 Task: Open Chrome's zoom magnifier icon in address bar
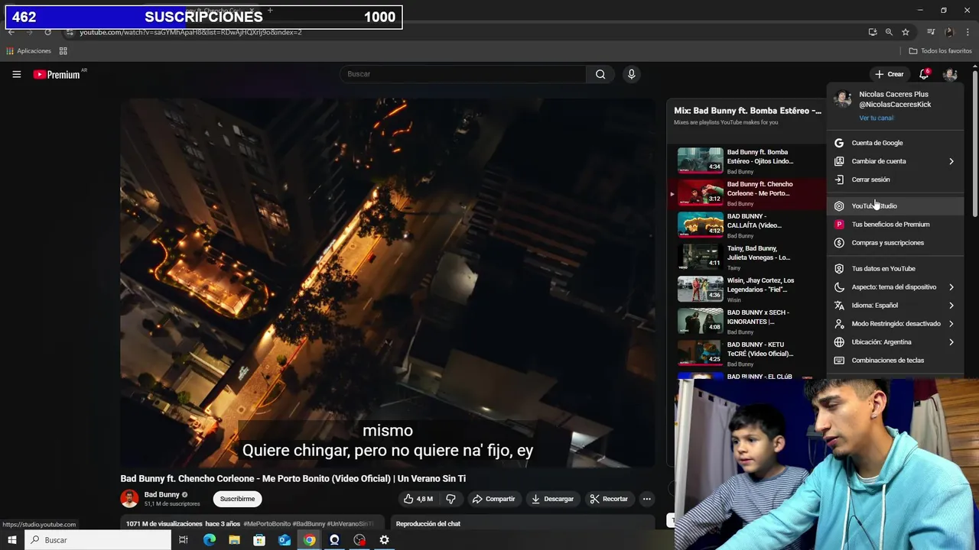(x=889, y=32)
